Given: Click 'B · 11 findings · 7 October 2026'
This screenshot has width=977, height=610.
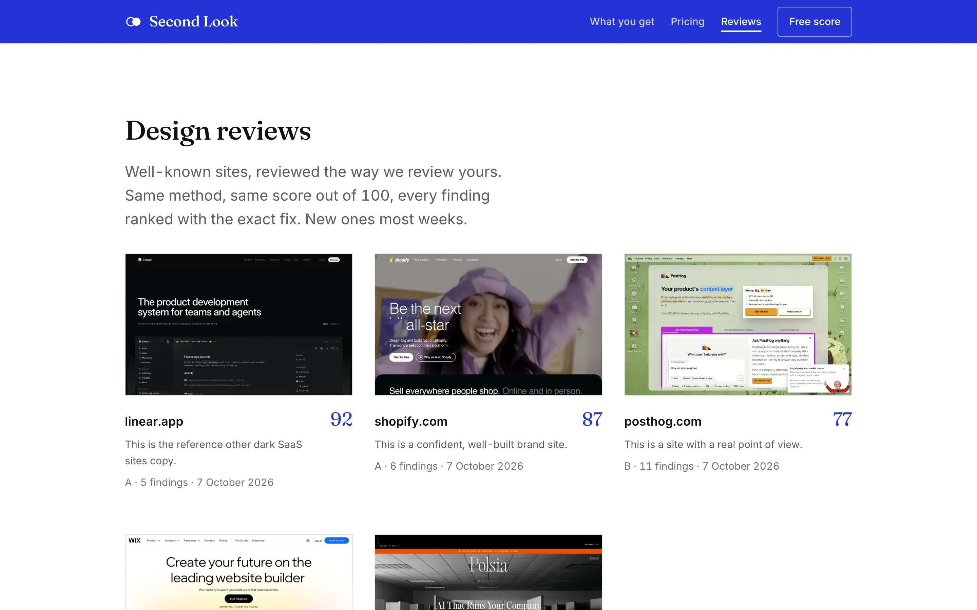Looking at the screenshot, I should pyautogui.click(x=702, y=466).
